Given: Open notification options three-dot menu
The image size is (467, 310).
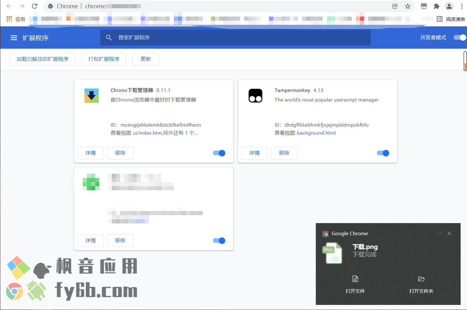Looking at the screenshot, I should click(440, 233).
